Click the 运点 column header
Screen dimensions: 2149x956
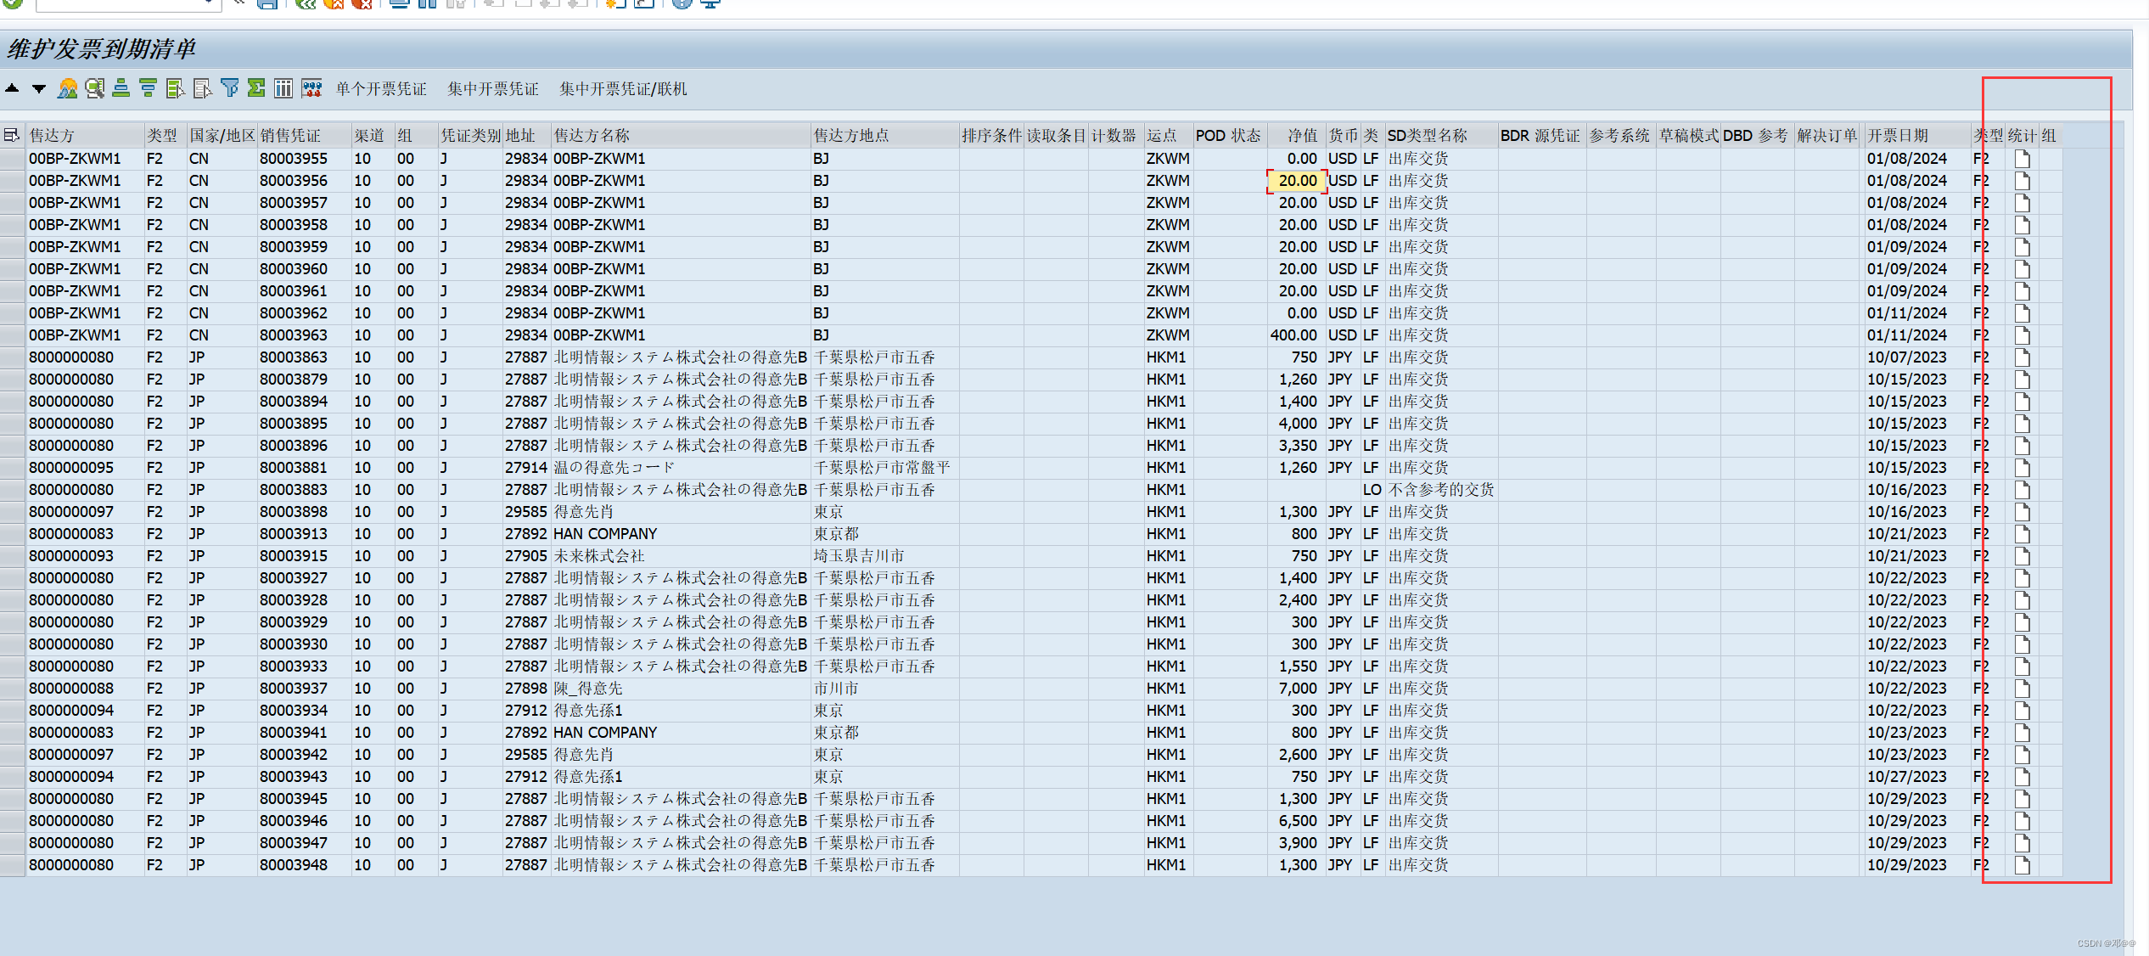tap(1168, 136)
